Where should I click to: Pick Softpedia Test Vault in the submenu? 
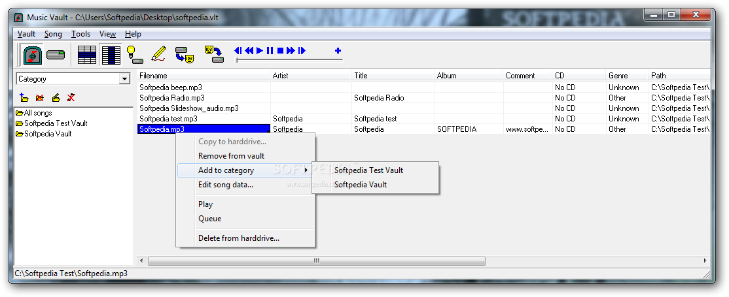[376, 170]
